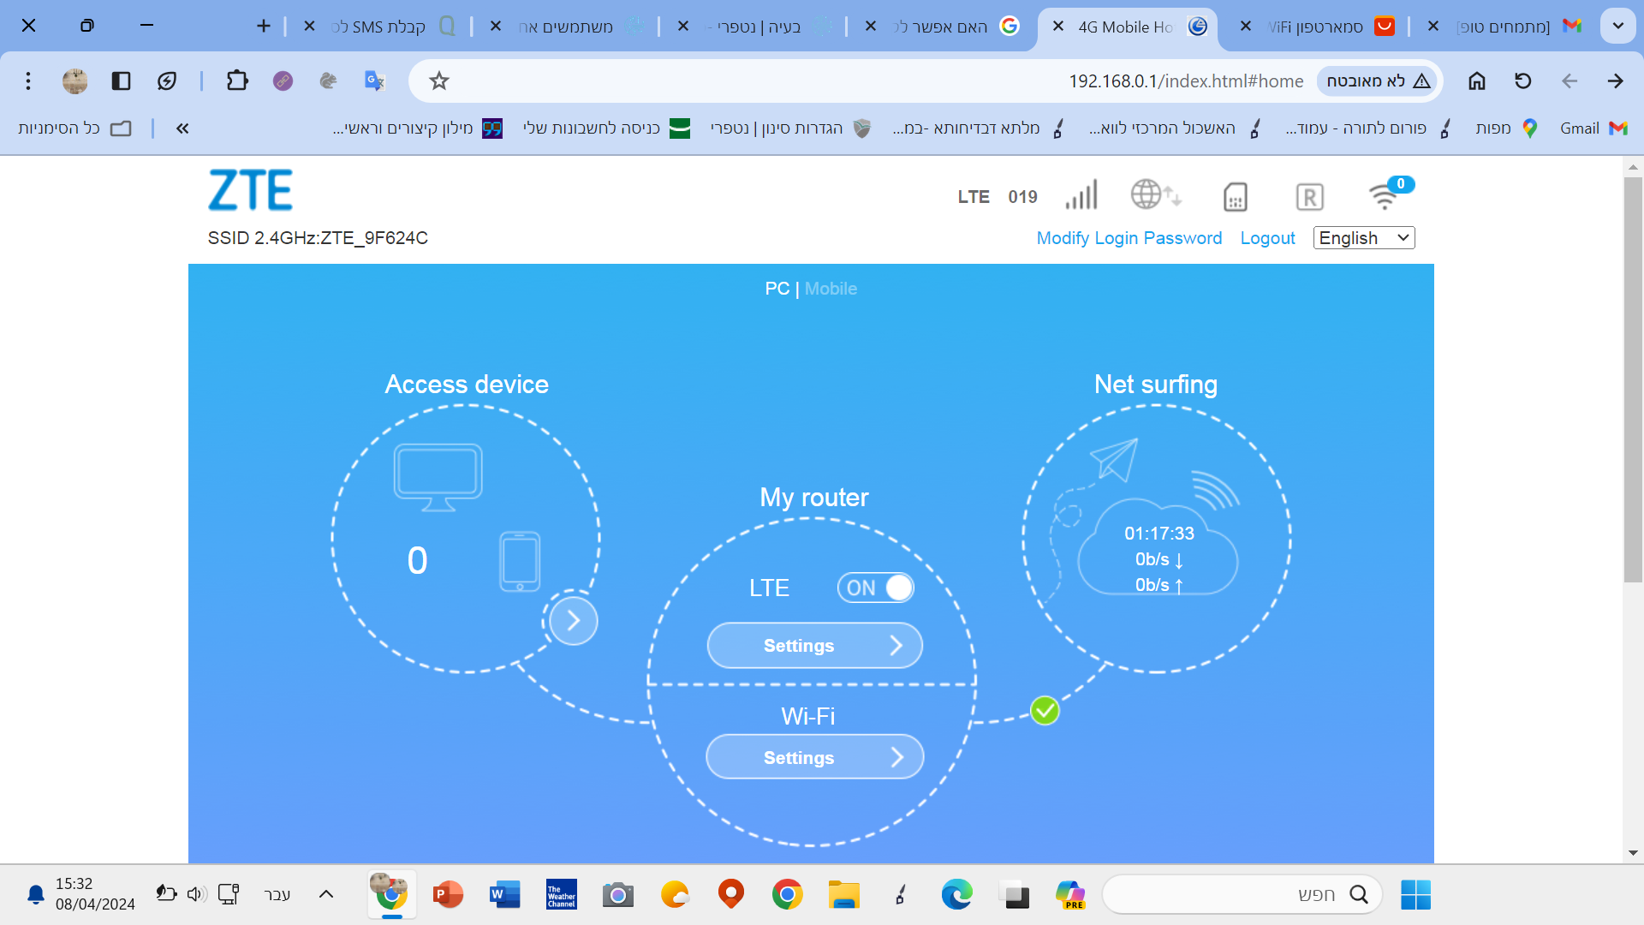
Task: Click the roaming R icon
Action: [1309, 197]
